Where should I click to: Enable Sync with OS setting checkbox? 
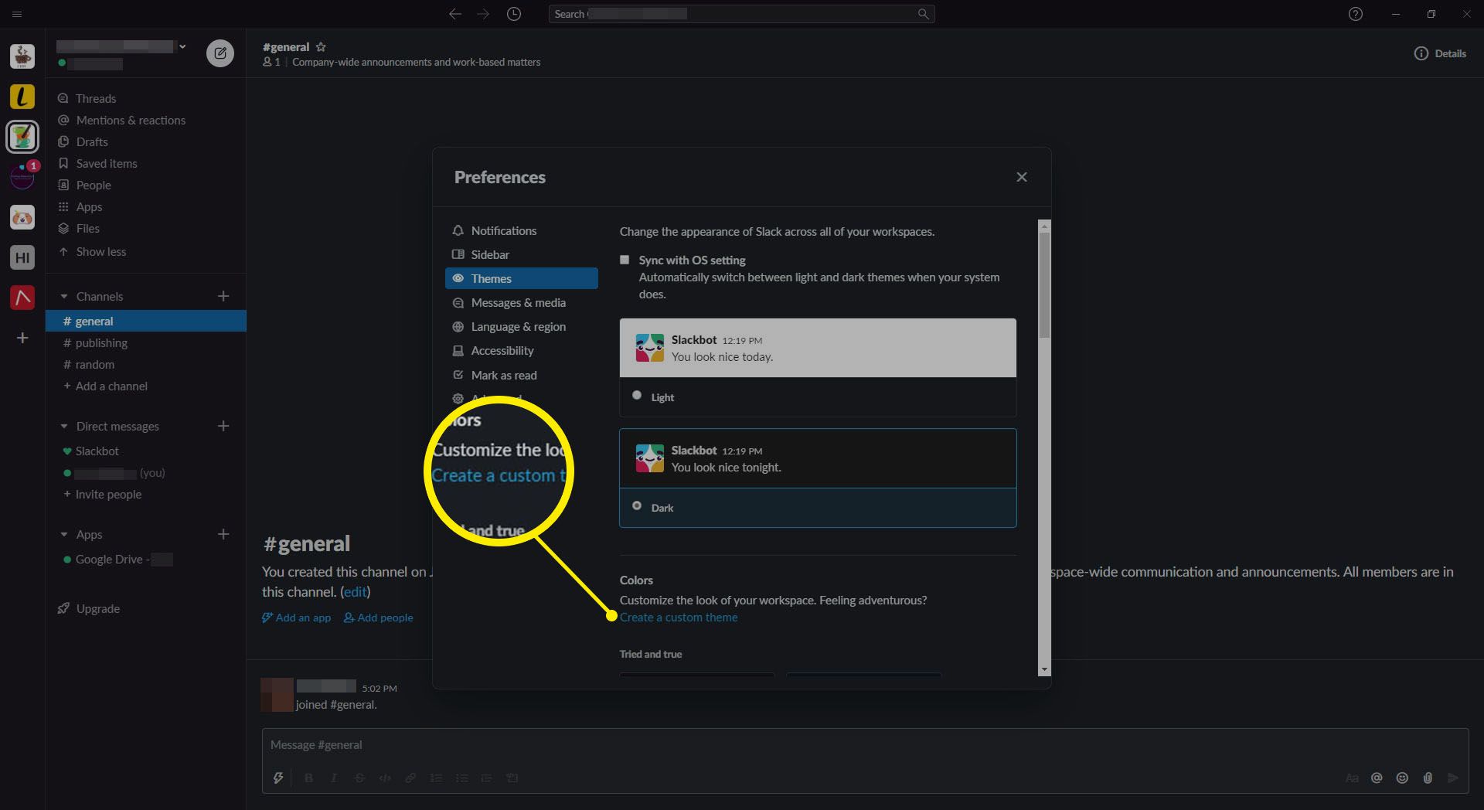tap(625, 260)
